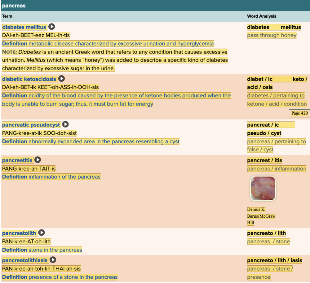Click the pancreatolithiasis term link
This screenshot has width=310, height=283.
25,260
